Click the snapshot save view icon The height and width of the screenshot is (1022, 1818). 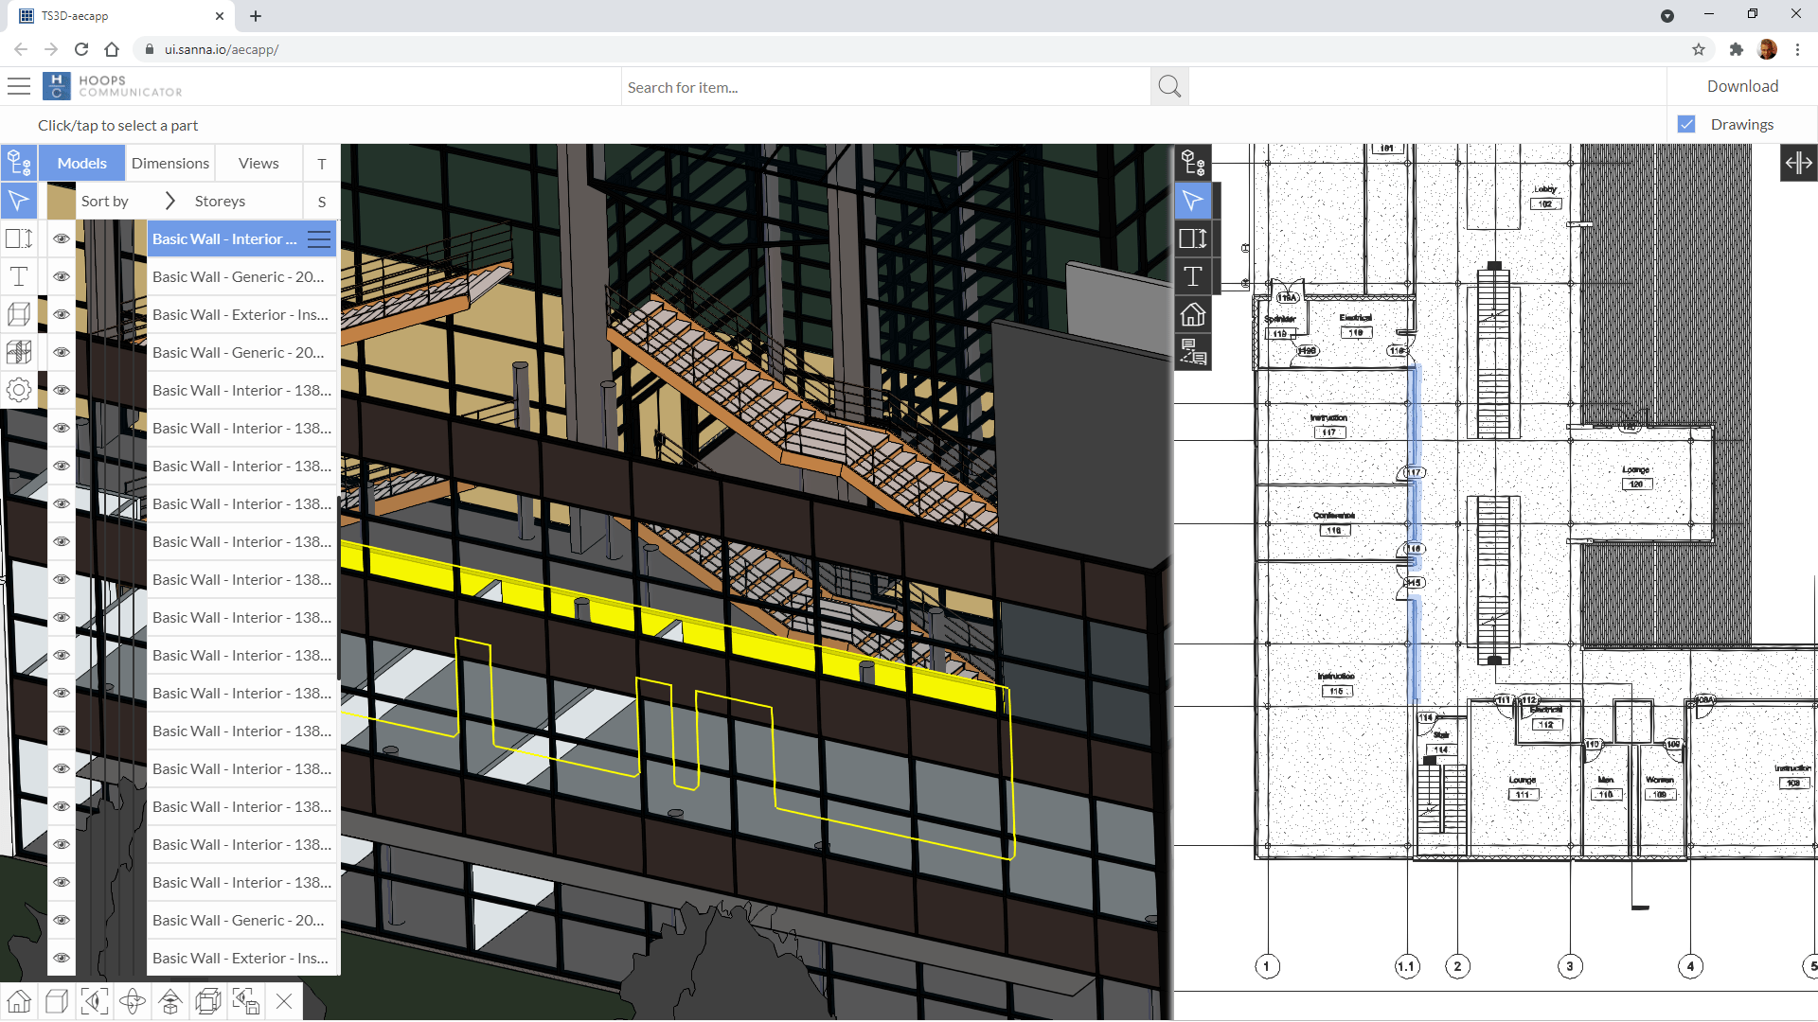(x=246, y=1000)
